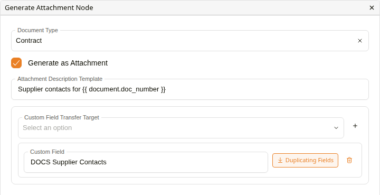The height and width of the screenshot is (195, 380).
Task: Click download arrow icon in Duplicating Fields
Action: [280, 160]
